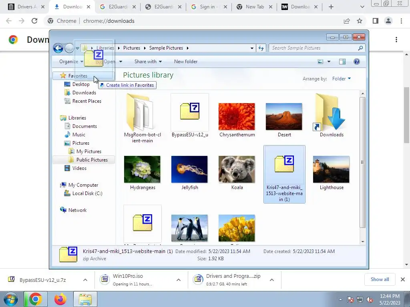Screen dimensions: 410x307
Task: Select Recent Places under Favorites
Action: pos(86,101)
